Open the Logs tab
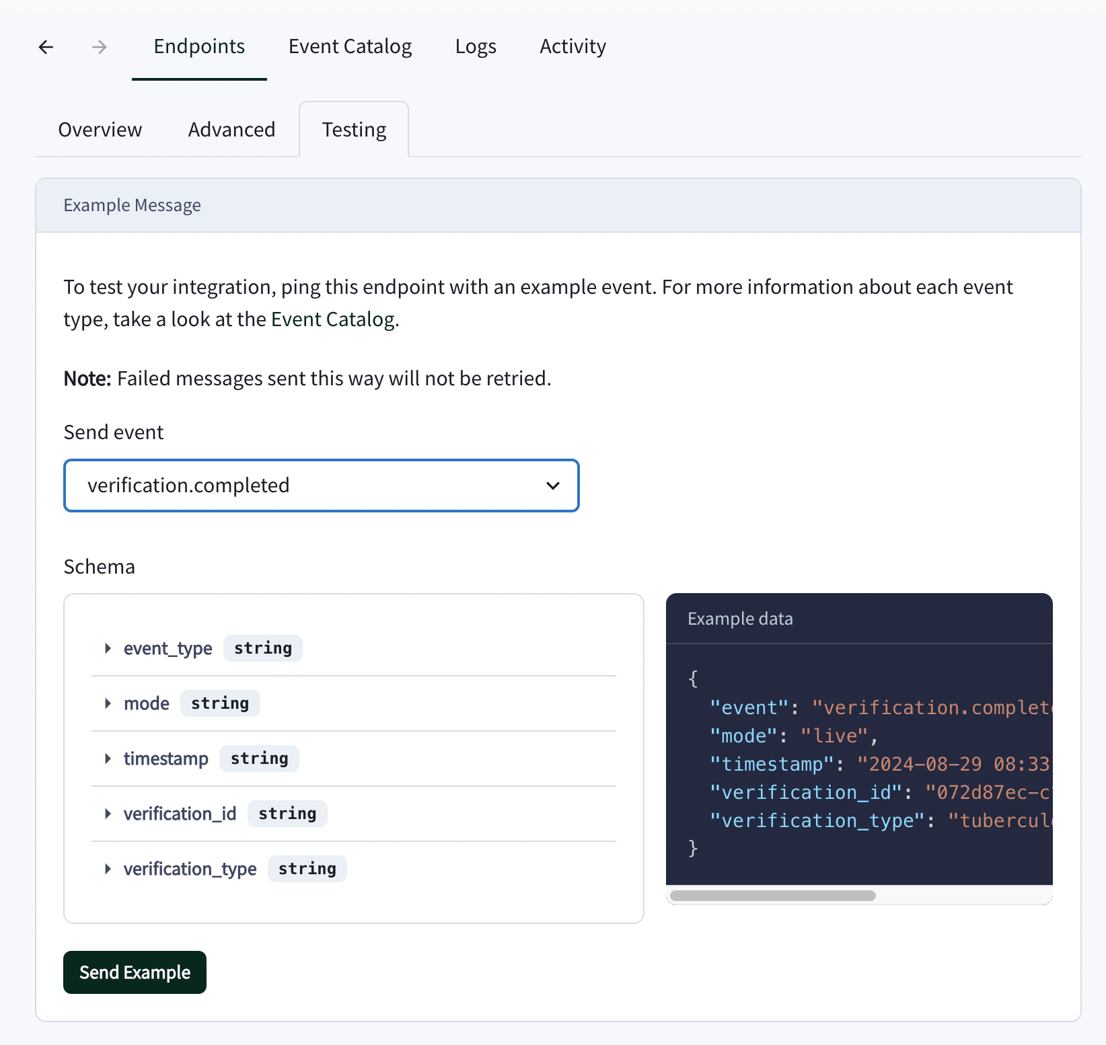The height and width of the screenshot is (1045, 1106). [x=476, y=46]
